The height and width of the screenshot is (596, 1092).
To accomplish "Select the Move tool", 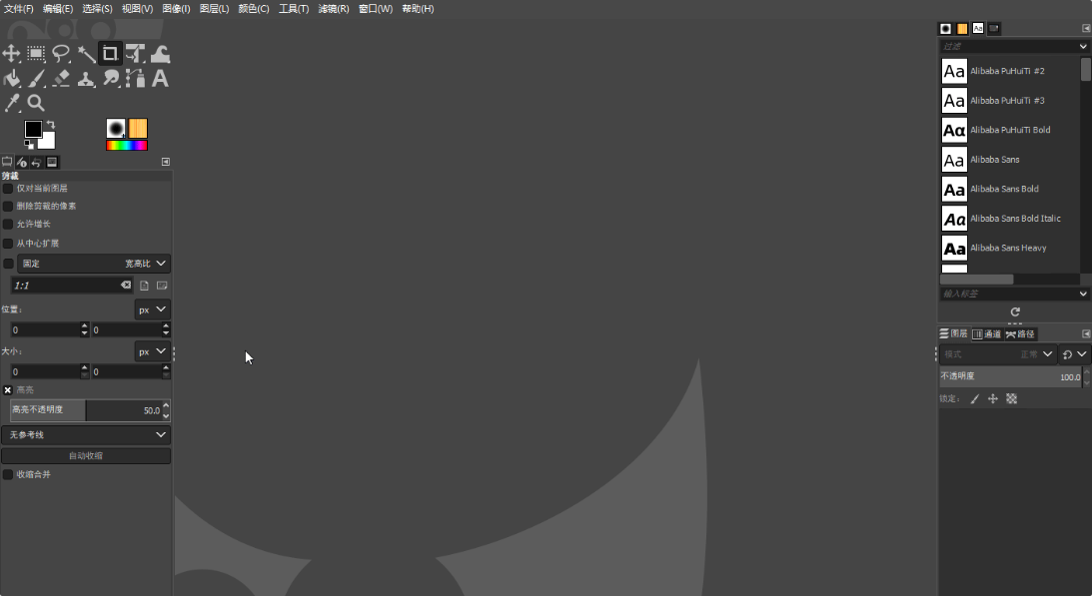I will (x=11, y=54).
